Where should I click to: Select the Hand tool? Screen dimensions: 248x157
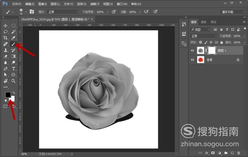click(x=5, y=81)
